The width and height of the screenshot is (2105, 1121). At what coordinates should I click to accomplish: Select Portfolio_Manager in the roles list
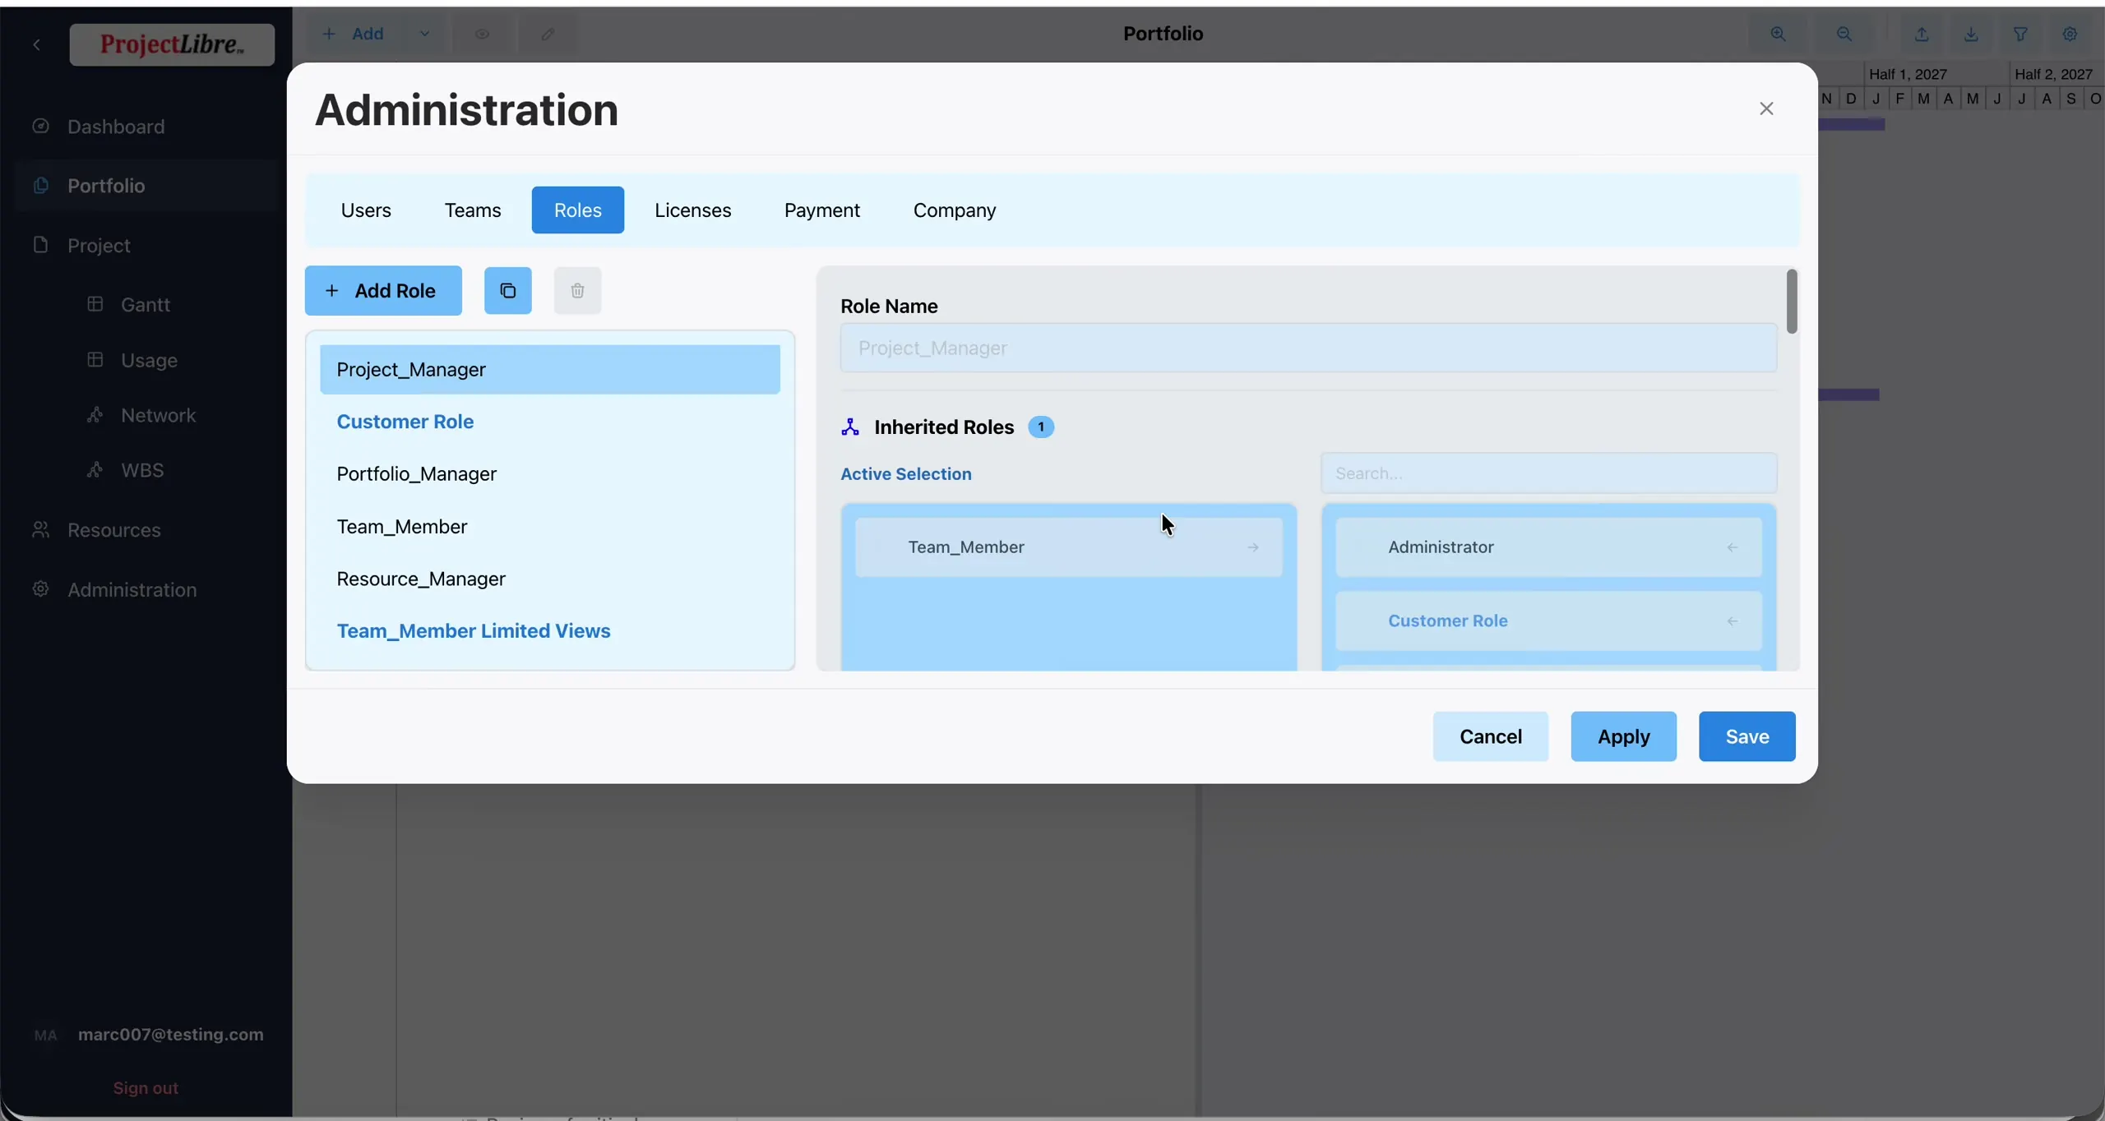point(550,474)
